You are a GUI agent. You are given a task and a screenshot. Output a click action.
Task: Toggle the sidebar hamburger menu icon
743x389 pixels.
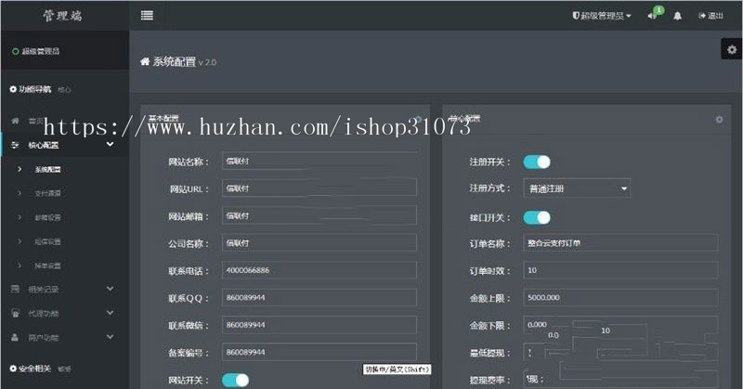coord(147,16)
